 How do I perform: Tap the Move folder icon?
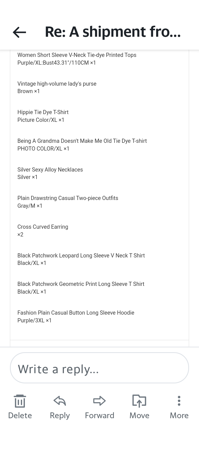139,401
